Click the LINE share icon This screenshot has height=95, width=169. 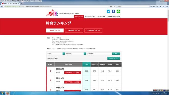tap(118, 11)
